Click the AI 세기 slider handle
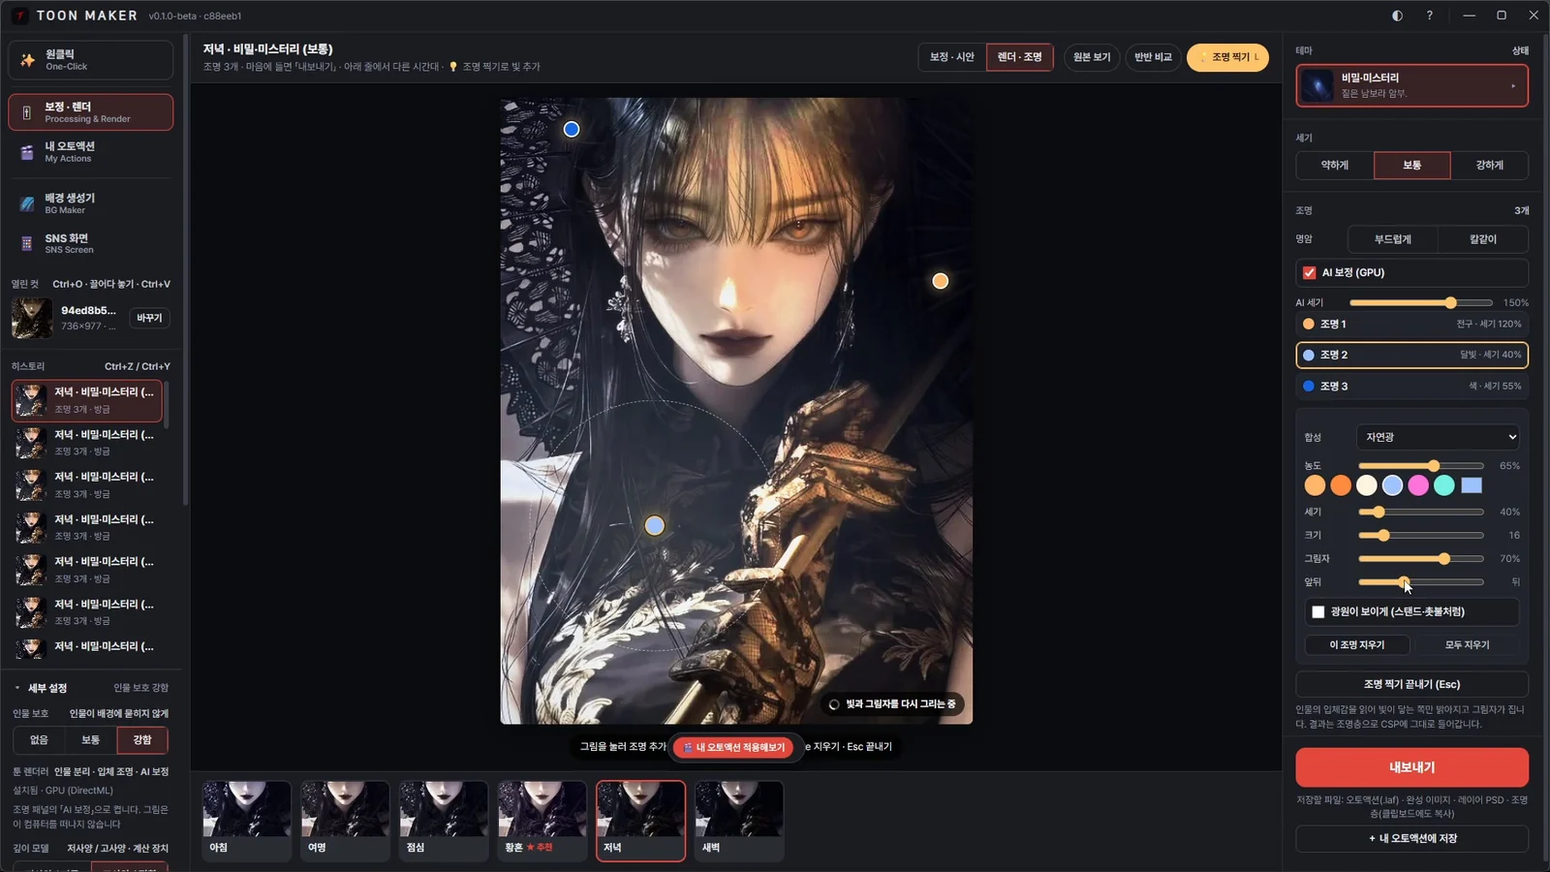This screenshot has height=872, width=1550. tap(1450, 303)
